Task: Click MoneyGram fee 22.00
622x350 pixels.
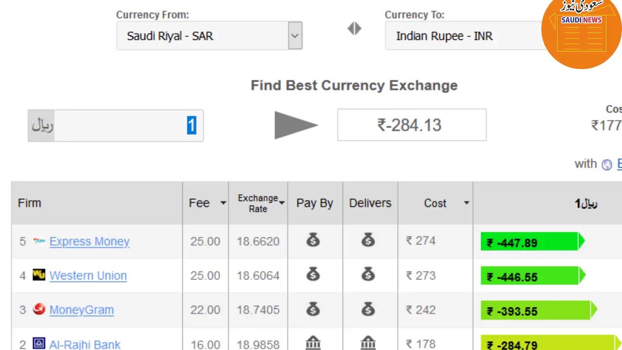Action: [205, 310]
